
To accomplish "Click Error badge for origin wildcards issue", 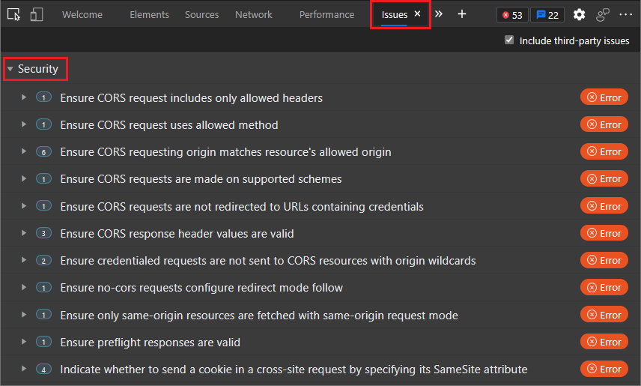I will (x=604, y=260).
